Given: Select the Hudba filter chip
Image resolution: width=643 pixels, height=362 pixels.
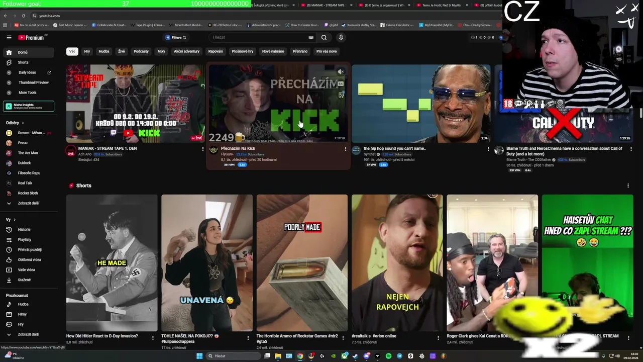Looking at the screenshot, I should (104, 51).
